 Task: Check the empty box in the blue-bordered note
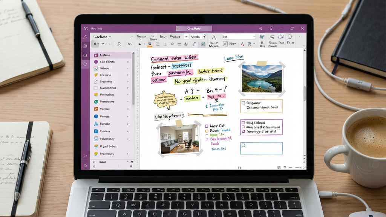pos(244,145)
